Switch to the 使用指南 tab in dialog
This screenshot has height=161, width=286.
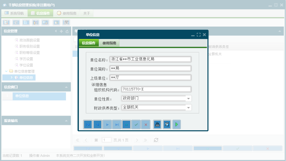coord(110,43)
